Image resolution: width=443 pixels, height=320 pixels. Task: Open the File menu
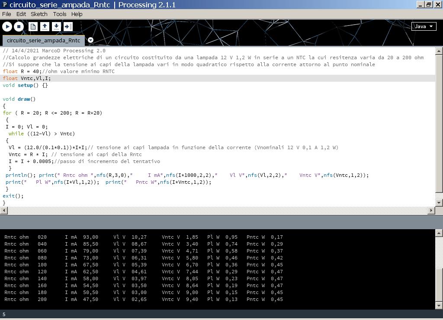[x=6, y=14]
